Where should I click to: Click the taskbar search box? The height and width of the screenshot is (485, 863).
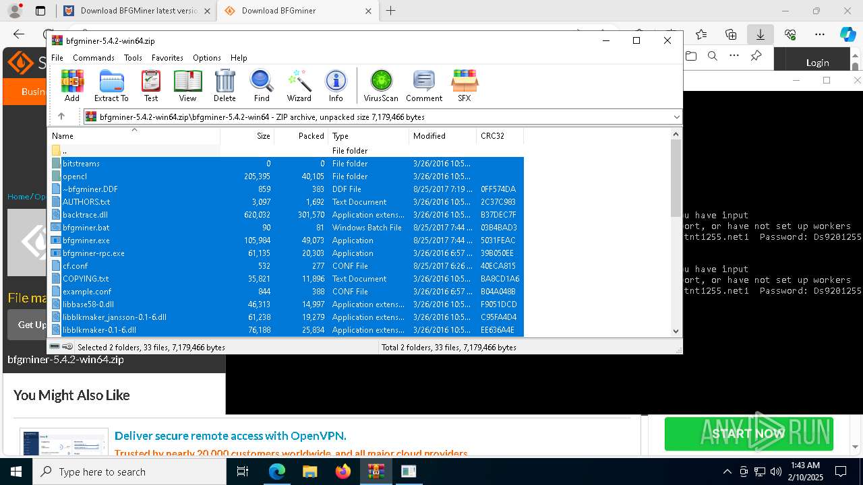129,472
